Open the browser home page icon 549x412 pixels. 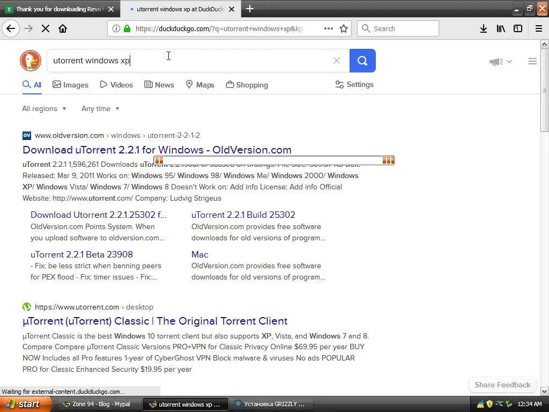point(63,28)
